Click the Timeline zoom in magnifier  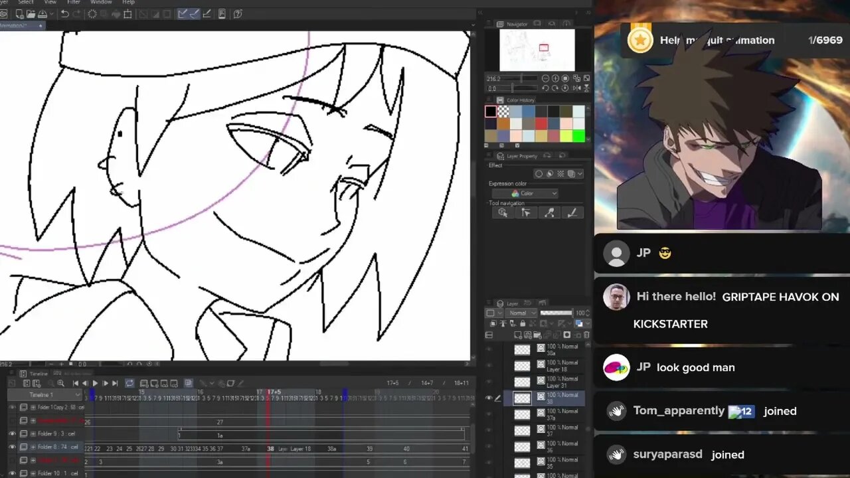61,383
